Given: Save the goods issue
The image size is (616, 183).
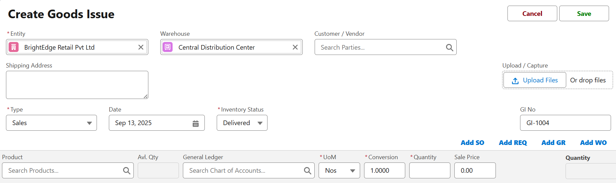Looking at the screenshot, I should click(584, 14).
